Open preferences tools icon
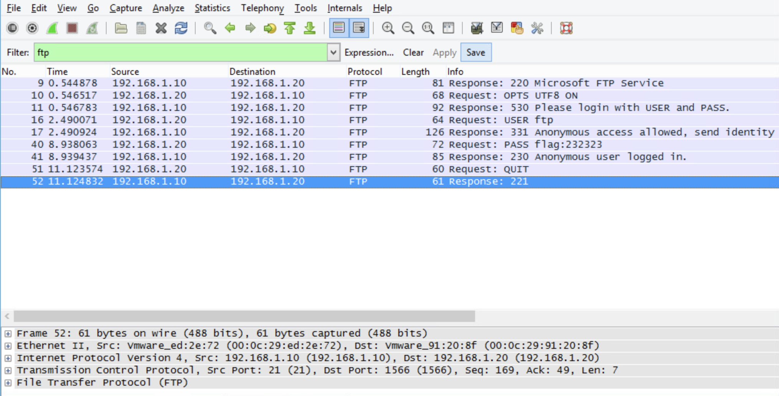The image size is (779, 396). [537, 28]
